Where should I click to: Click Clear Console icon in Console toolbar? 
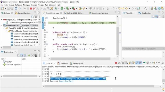pos(127,63)
